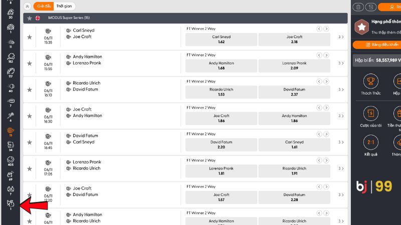401x225 pixels.
Task: Click the microphone sport icon in sidebar
Action: 11,116
